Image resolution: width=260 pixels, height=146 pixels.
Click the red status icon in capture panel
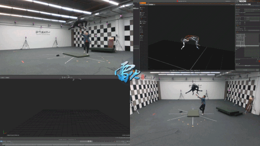point(259,61)
